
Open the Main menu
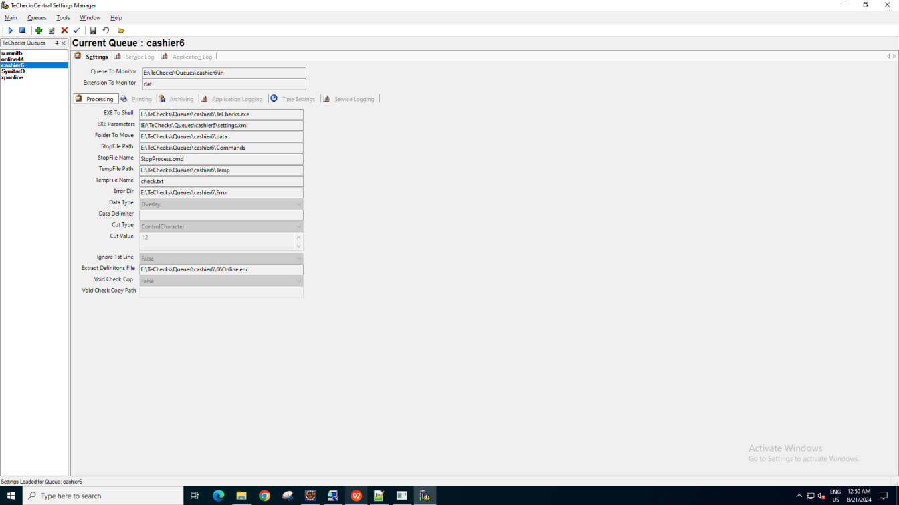[11, 18]
